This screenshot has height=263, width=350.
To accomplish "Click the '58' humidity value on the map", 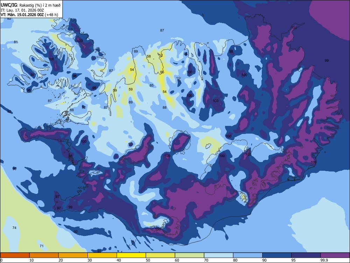I will tap(149, 56).
